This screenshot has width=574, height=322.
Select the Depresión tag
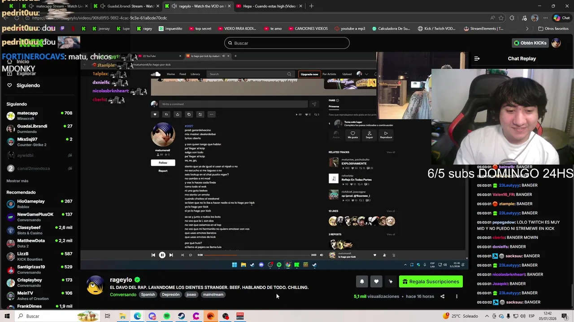point(170,295)
